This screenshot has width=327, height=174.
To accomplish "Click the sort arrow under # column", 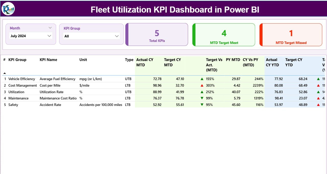I will (x=5, y=73).
